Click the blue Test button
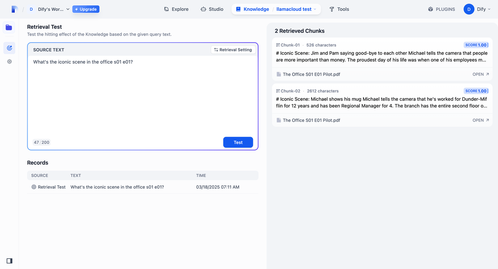498x269 pixels. [238, 142]
